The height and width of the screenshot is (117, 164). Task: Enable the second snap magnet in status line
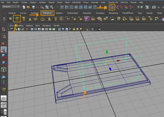click(117, 7)
